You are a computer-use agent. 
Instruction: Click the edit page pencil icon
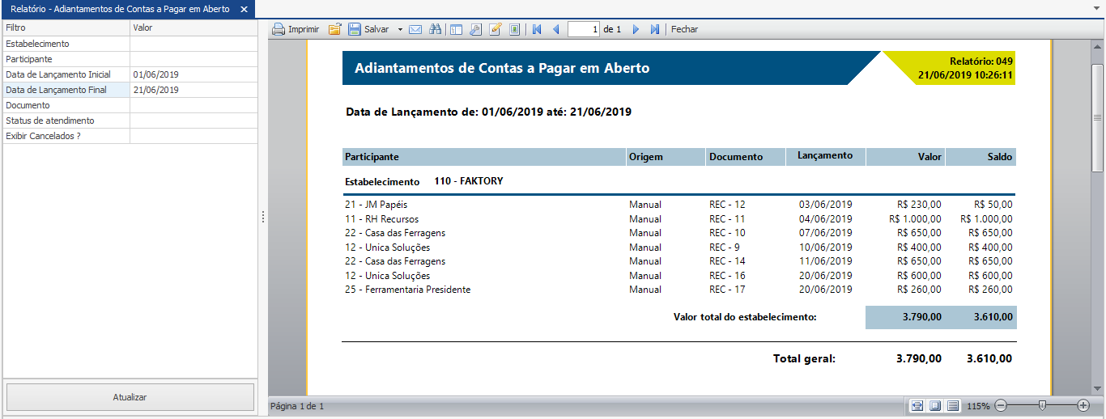click(495, 29)
